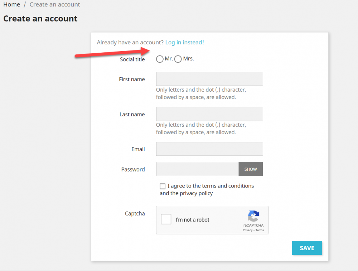Click inside the Last name field

pos(209,114)
